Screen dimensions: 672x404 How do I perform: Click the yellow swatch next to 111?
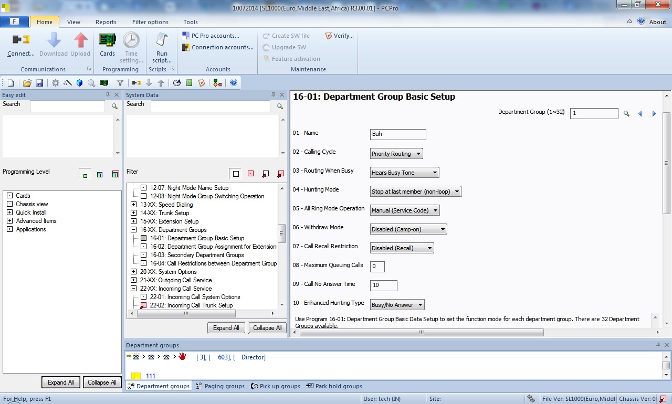[x=136, y=376]
